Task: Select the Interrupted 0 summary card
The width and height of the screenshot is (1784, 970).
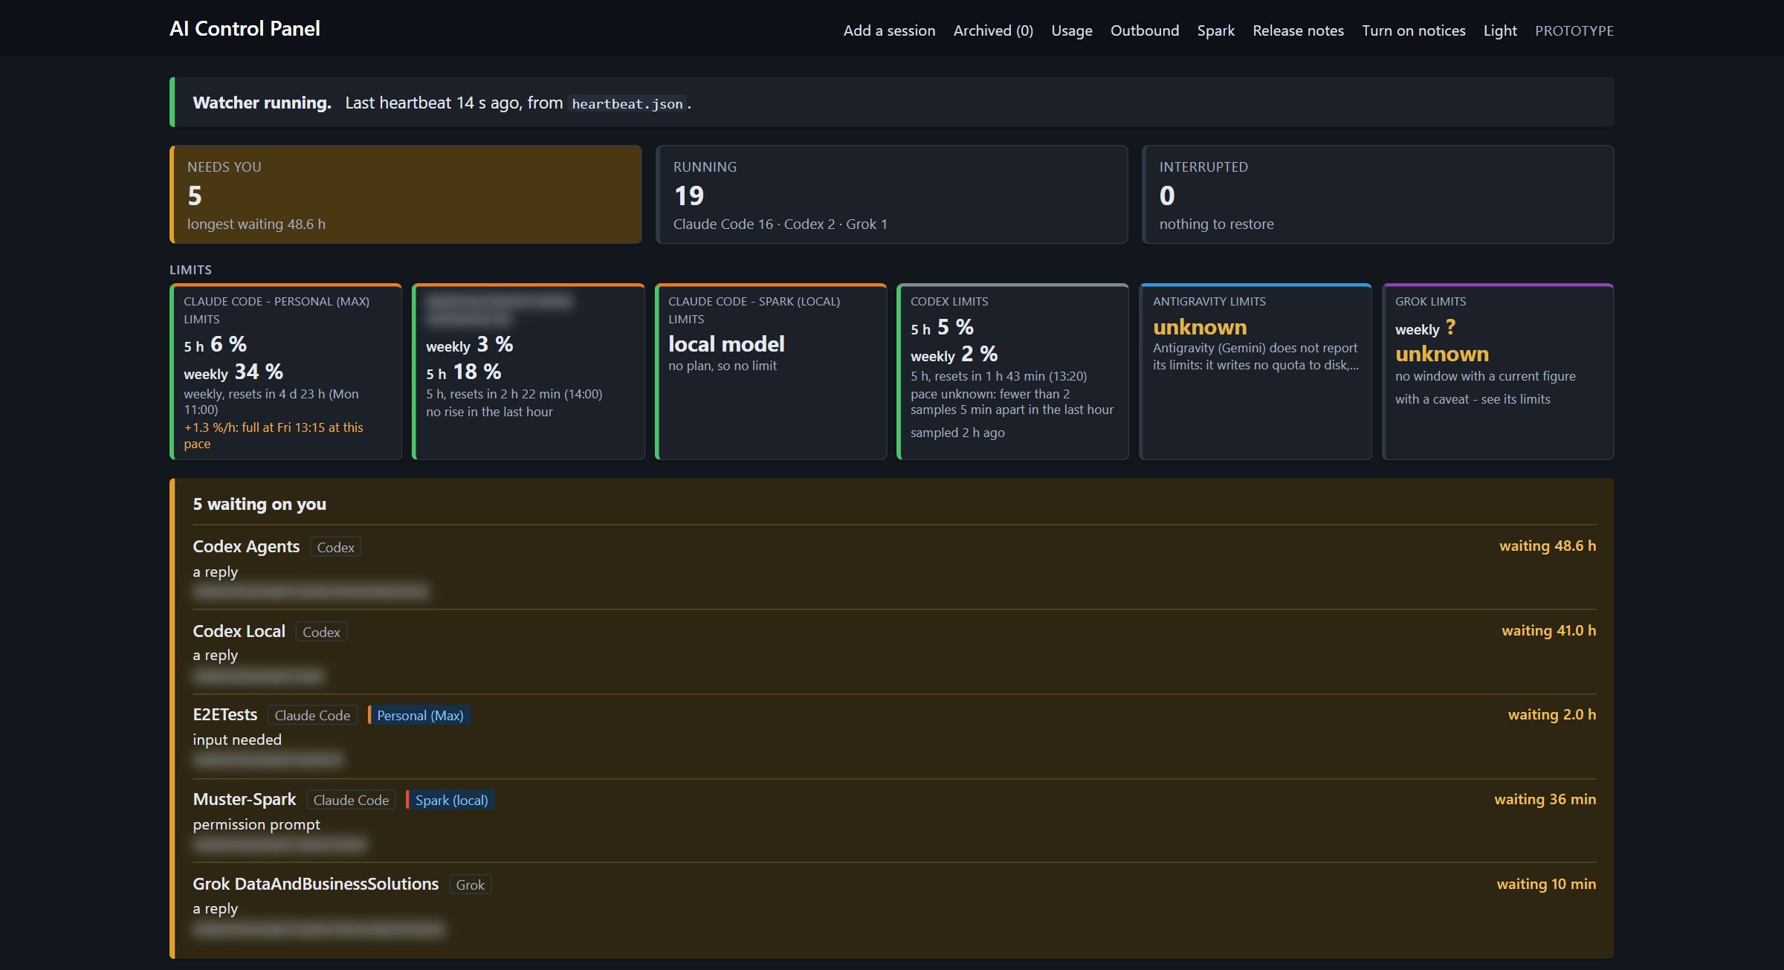Action: [x=1377, y=195]
